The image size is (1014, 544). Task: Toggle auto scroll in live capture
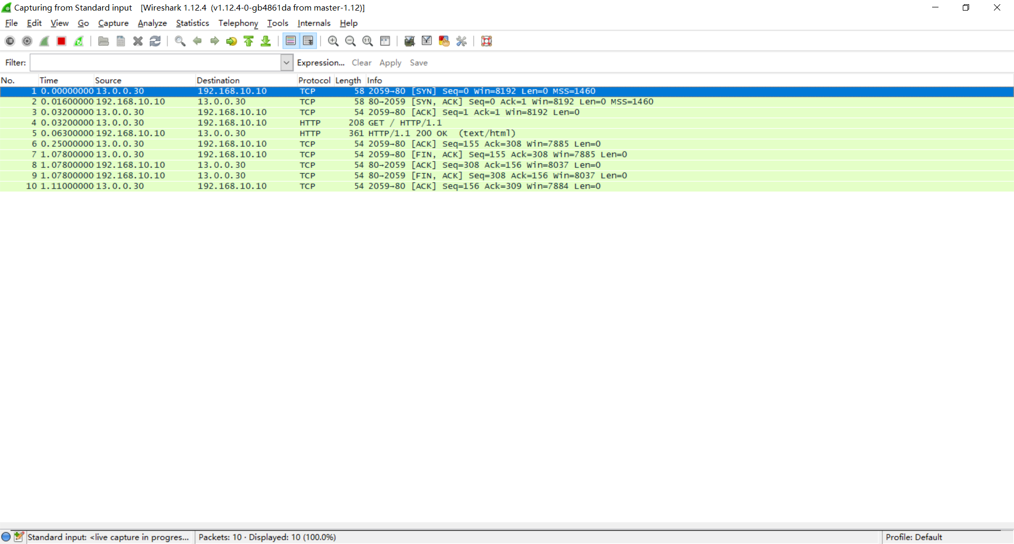tap(308, 41)
